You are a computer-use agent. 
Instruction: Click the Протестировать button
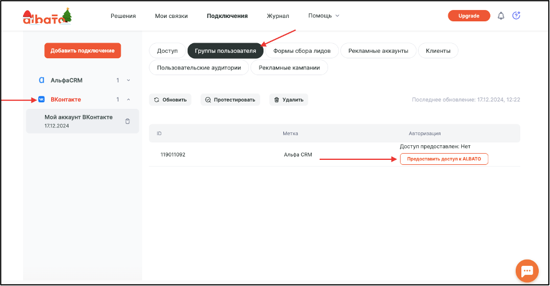(230, 100)
